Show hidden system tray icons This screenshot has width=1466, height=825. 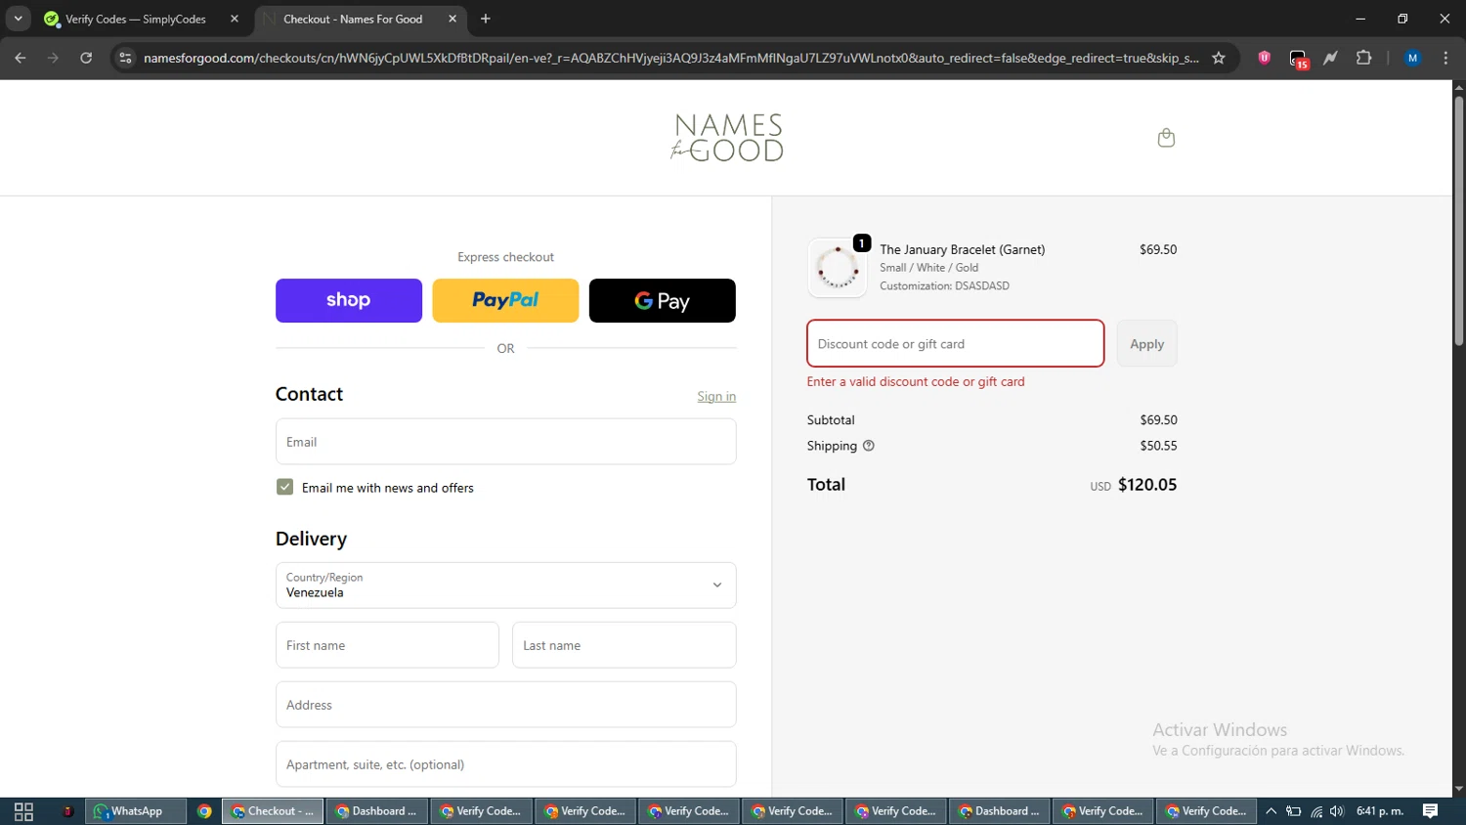pos(1272,811)
